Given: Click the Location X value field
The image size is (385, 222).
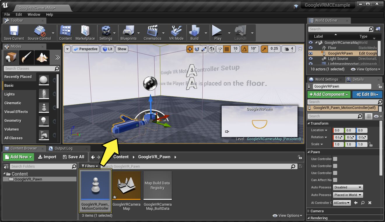Looking at the screenshot, I should click(338, 130).
